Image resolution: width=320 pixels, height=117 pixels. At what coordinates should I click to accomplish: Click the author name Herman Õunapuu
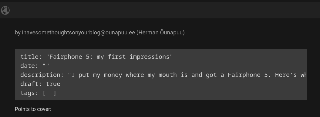point(160,33)
